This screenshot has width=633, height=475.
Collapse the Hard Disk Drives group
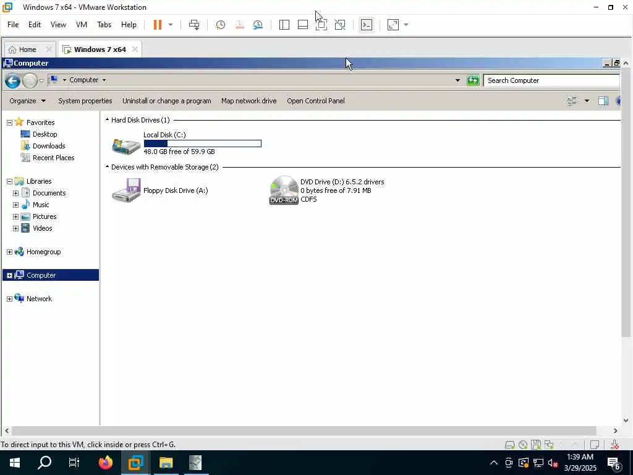tap(107, 120)
